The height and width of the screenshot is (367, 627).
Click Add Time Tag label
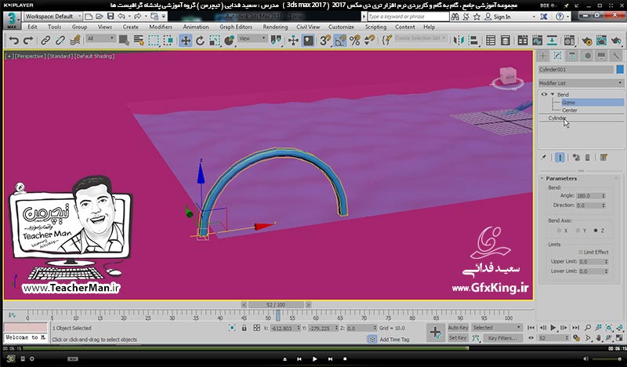pyautogui.click(x=394, y=340)
